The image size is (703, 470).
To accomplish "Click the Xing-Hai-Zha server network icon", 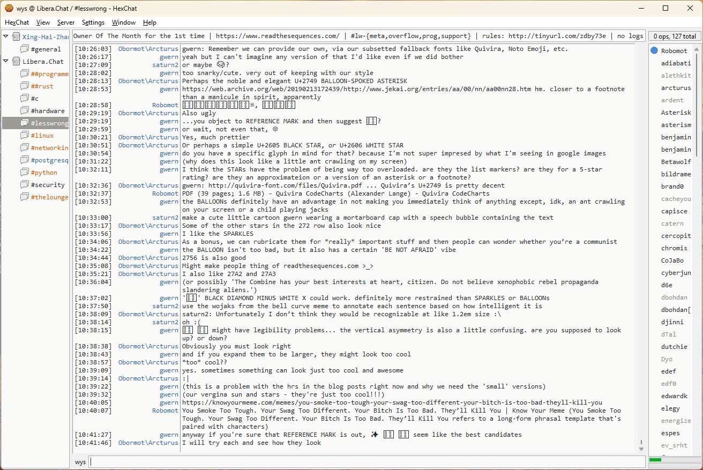I will pyautogui.click(x=16, y=37).
